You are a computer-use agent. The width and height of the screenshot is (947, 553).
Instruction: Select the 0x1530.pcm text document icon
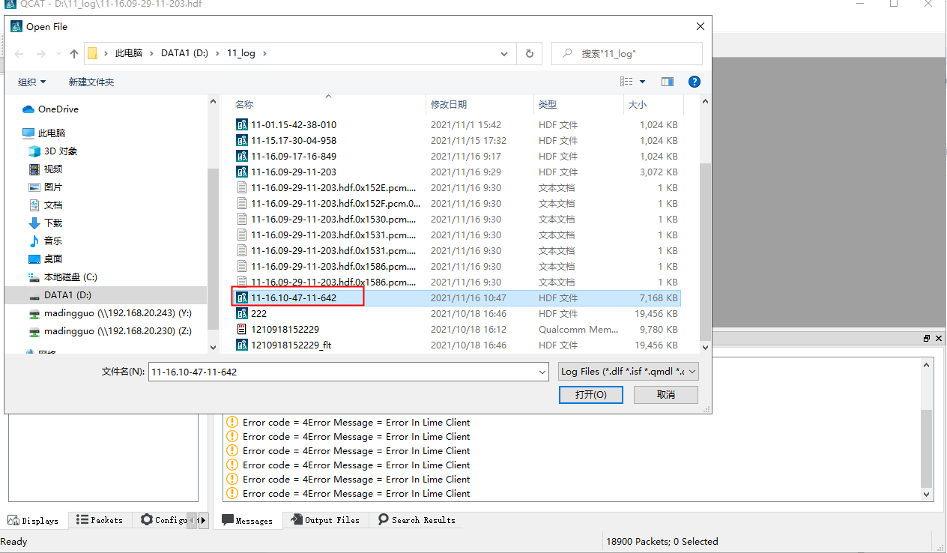[x=242, y=219]
